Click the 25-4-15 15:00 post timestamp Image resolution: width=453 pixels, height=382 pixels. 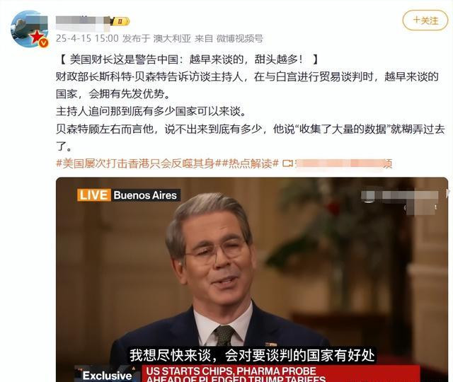tap(87, 38)
